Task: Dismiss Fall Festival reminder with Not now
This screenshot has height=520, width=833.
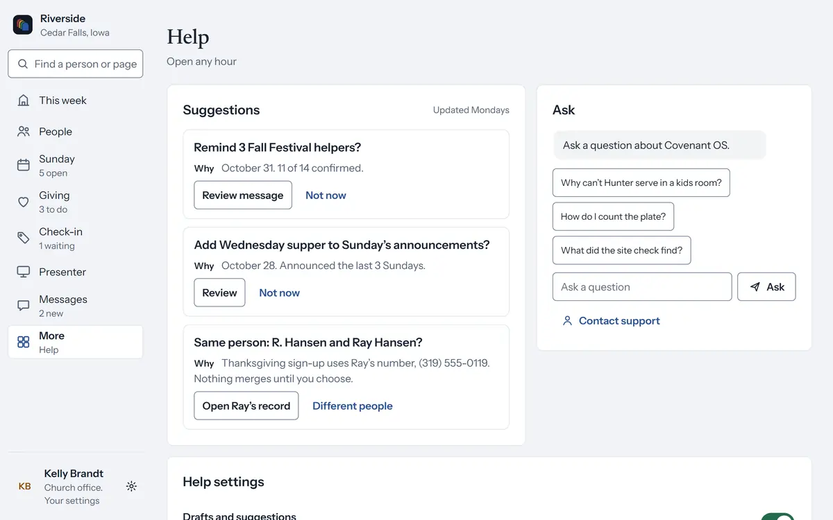Action: coord(326,196)
